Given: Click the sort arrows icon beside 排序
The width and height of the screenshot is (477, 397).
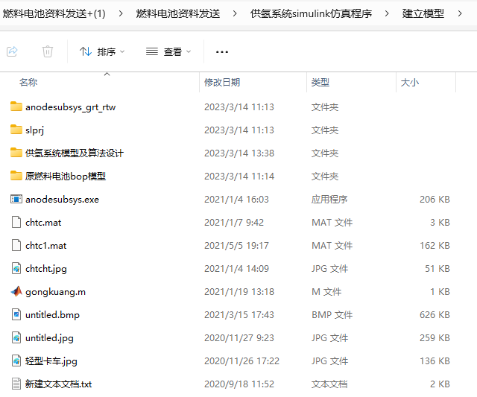Looking at the screenshot, I should pyautogui.click(x=86, y=51).
